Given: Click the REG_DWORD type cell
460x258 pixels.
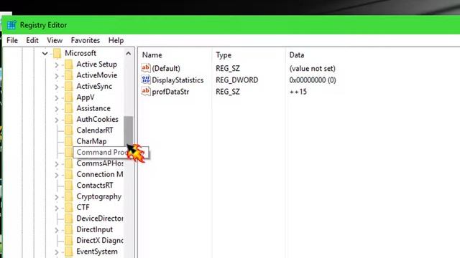Looking at the screenshot, I should point(237,80).
